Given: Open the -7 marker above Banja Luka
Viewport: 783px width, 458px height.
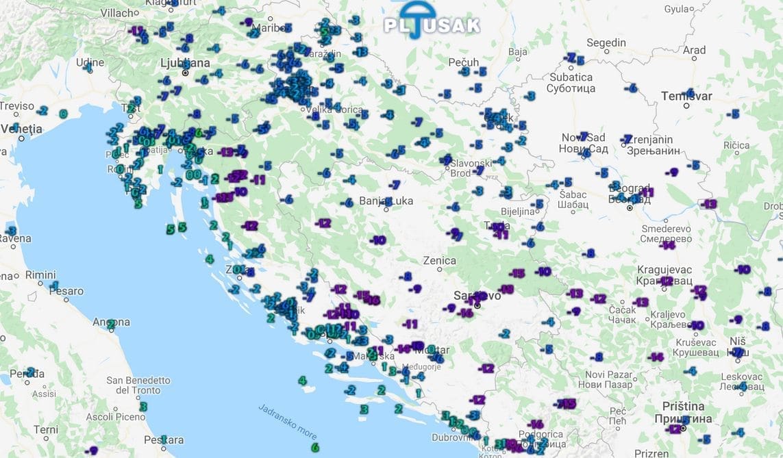Looking at the screenshot, I should tap(394, 185).
